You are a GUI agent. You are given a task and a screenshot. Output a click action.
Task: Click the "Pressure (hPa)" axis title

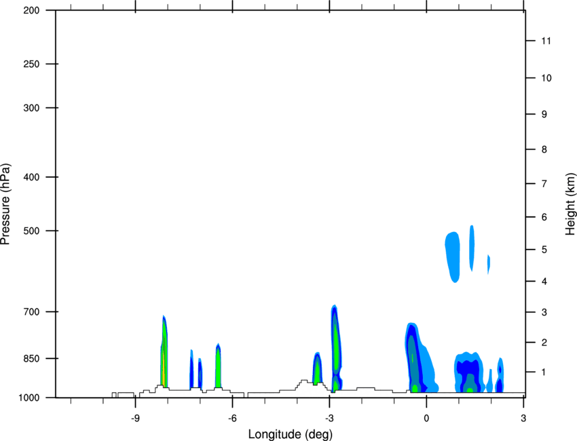pyautogui.click(x=5, y=204)
